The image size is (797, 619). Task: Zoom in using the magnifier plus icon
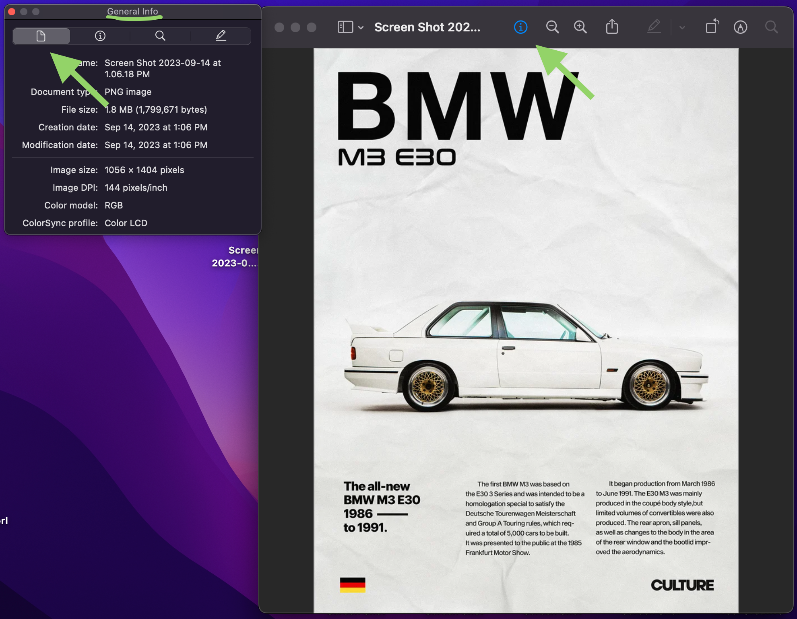click(x=580, y=27)
